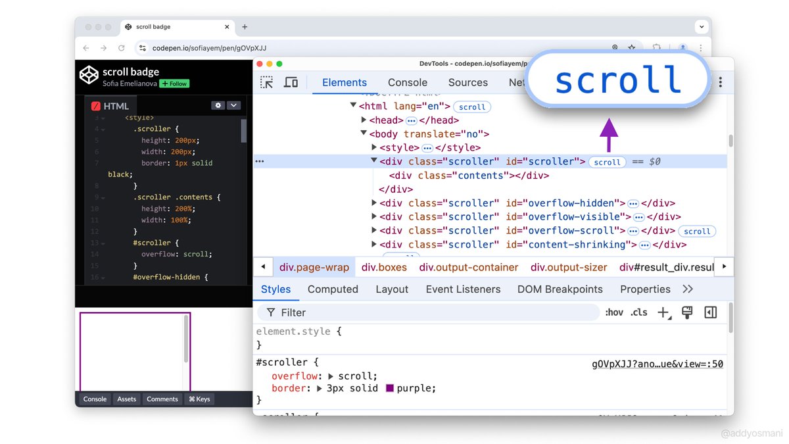Open Chrome's three-dot menu

coord(701,48)
